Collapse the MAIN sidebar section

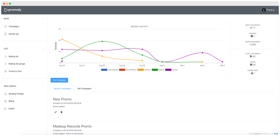[44, 19]
